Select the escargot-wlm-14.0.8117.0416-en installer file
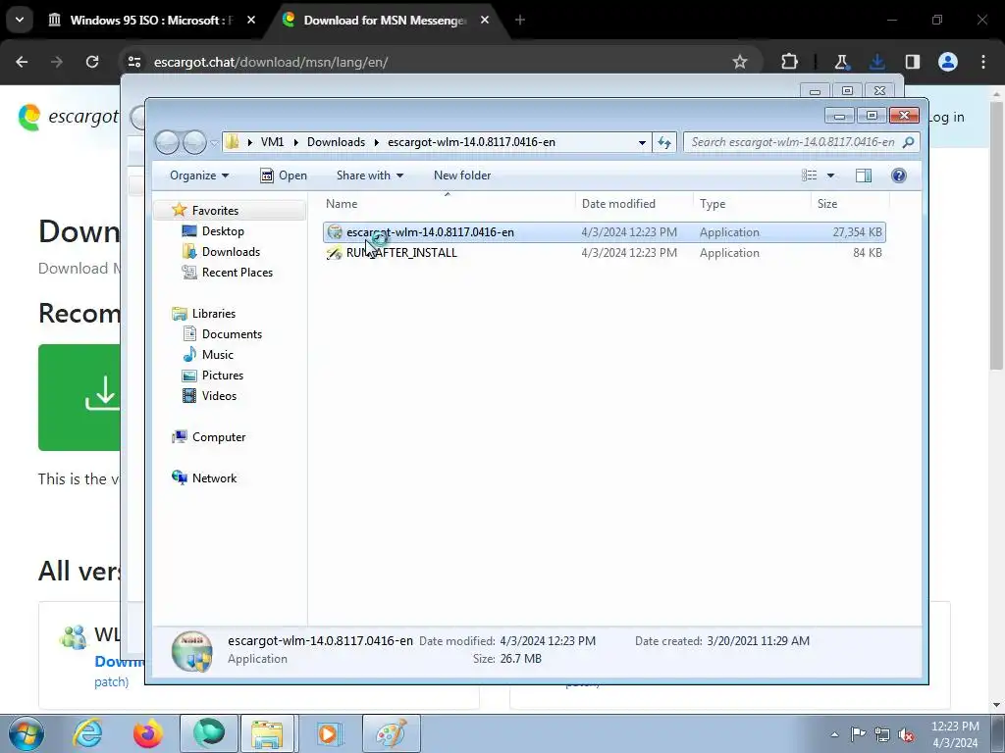The height and width of the screenshot is (753, 1005). [x=604, y=232]
